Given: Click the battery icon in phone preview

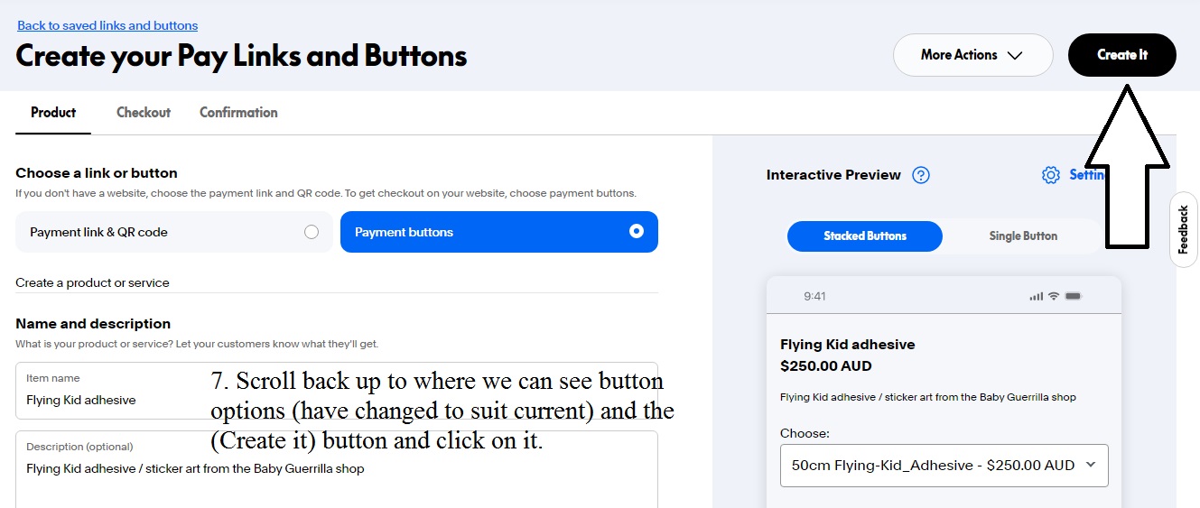Looking at the screenshot, I should pos(1073,296).
